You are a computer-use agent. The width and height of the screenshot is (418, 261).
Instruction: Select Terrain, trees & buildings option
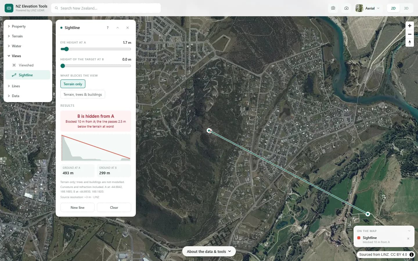pos(83,95)
